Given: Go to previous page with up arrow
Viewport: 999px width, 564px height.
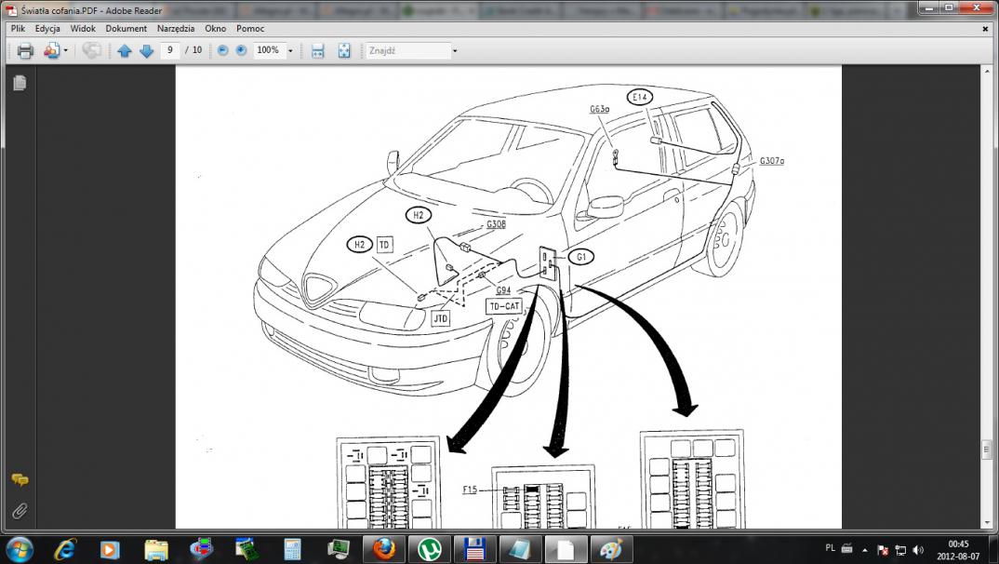Looking at the screenshot, I should pos(125,50).
